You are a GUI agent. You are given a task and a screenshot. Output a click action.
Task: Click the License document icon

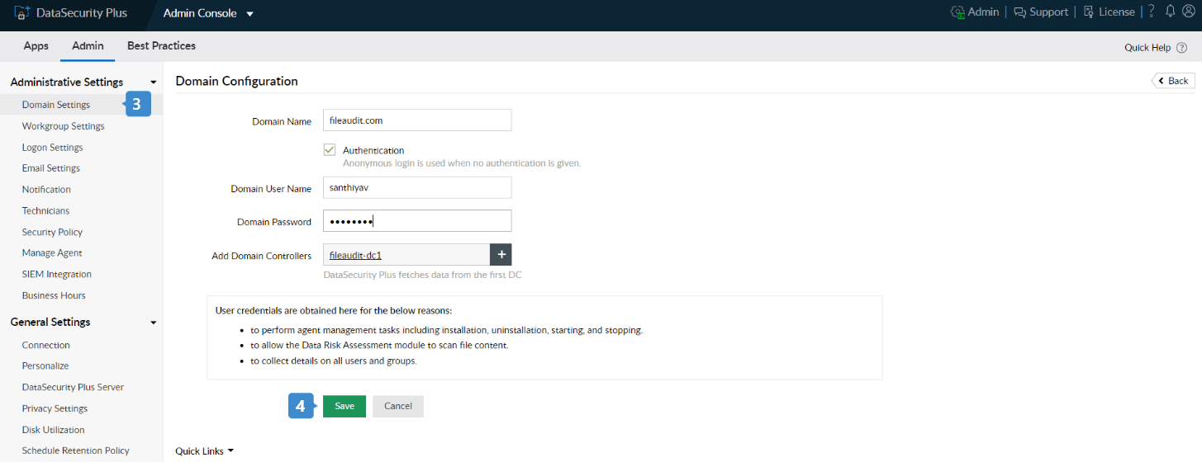pos(1088,12)
